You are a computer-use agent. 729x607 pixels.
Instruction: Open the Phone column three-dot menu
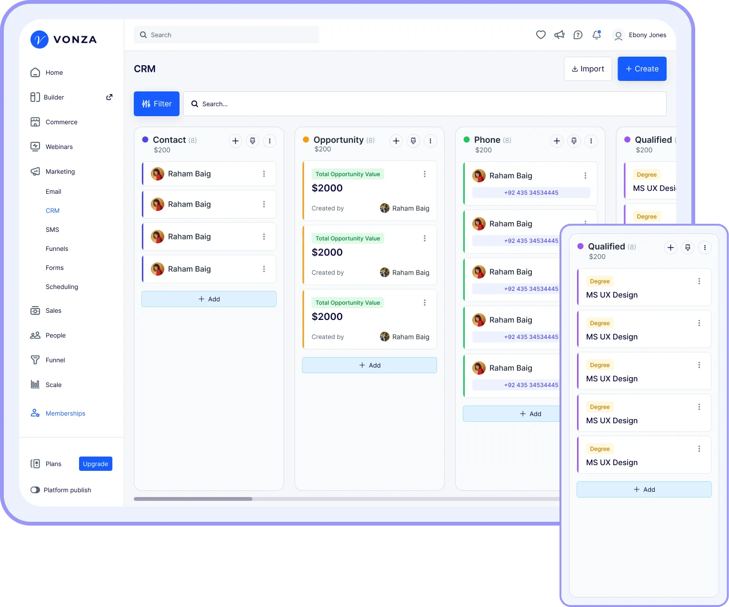[591, 141]
